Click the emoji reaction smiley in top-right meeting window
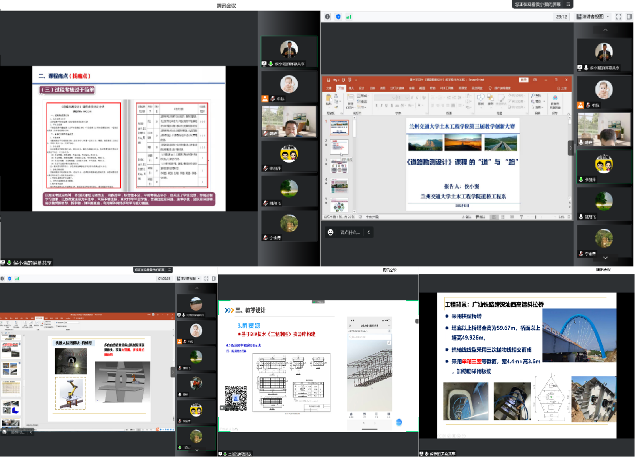Viewport: 635px width, 457px height. 330,232
